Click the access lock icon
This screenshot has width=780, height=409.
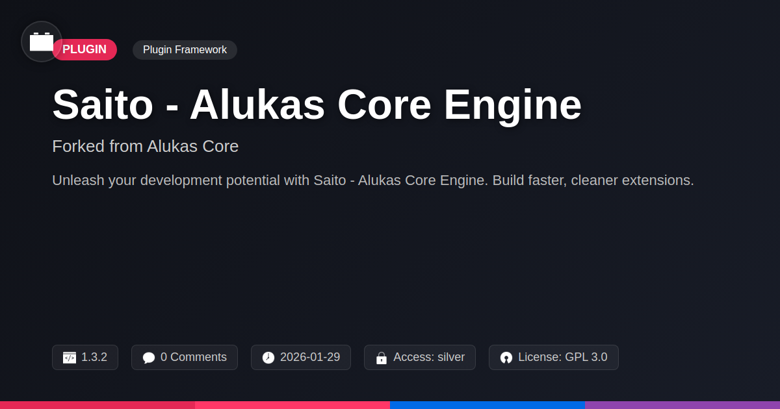pyautogui.click(x=382, y=358)
